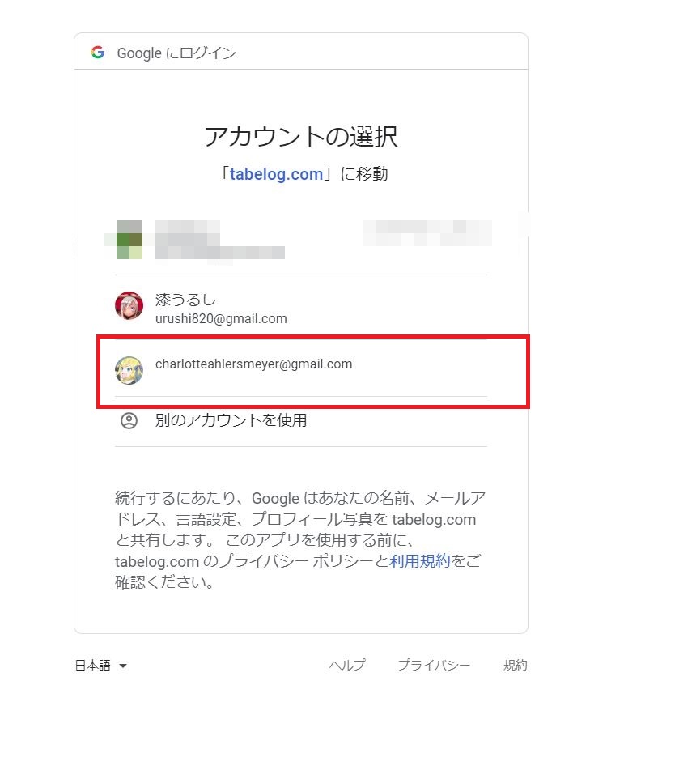Open the プライバシー footer link

434,665
